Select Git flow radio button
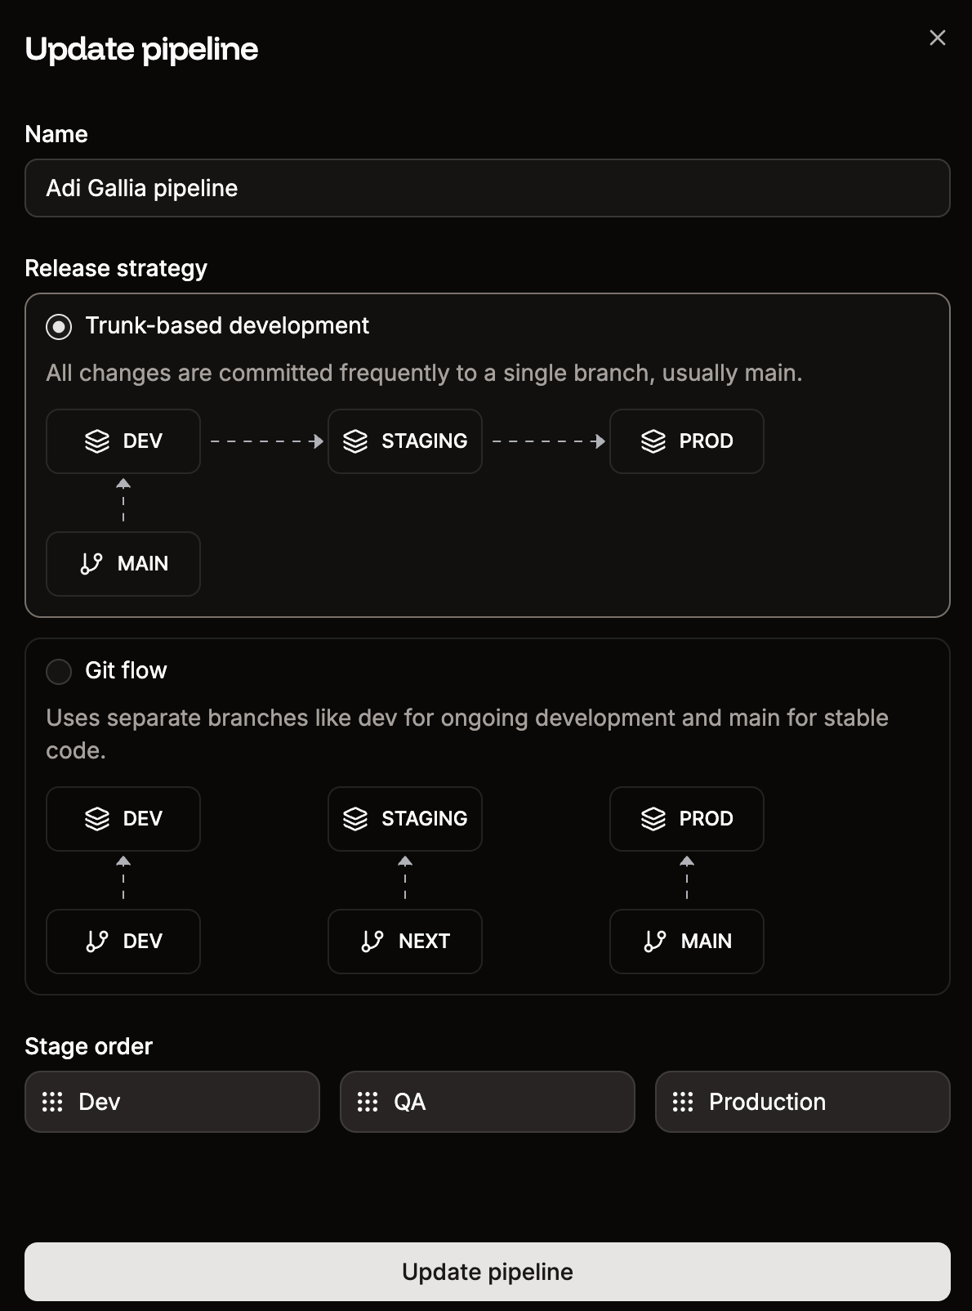The width and height of the screenshot is (972, 1311). pyautogui.click(x=59, y=672)
